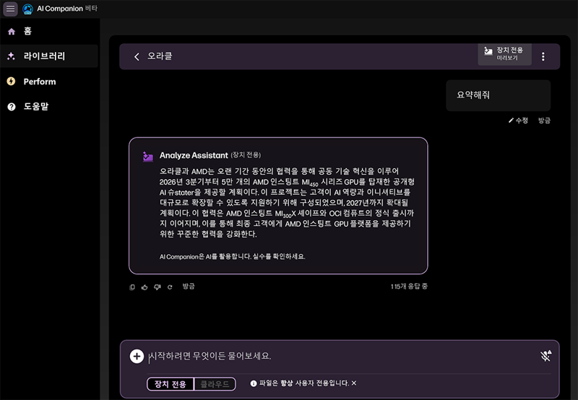Click the AI Companion disclaimer text
The image size is (578, 400).
click(232, 256)
